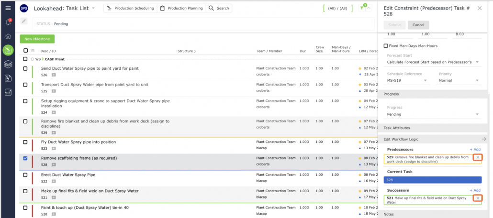Check the CASF Plant group checkbox
Screen dimensions: 493x218
coord(25,59)
